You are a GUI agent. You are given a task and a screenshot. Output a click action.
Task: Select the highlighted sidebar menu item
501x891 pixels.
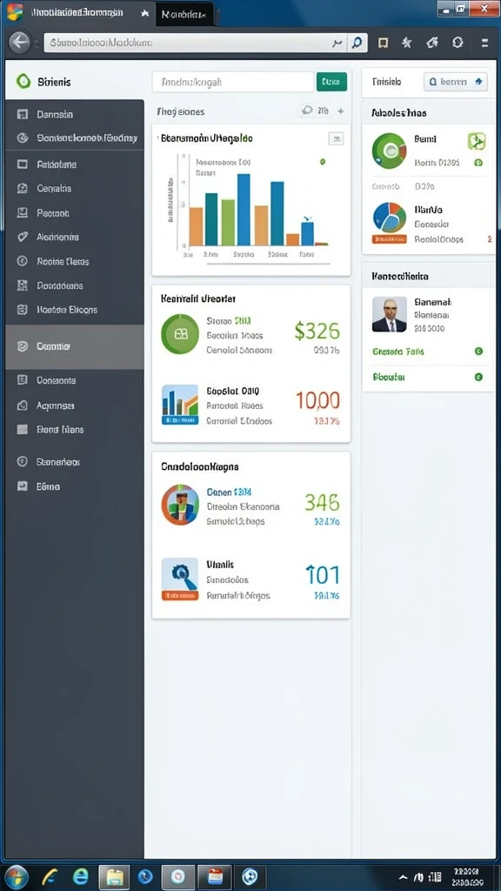click(75, 346)
